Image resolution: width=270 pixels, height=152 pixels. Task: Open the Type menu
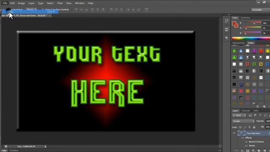pos(40,3)
